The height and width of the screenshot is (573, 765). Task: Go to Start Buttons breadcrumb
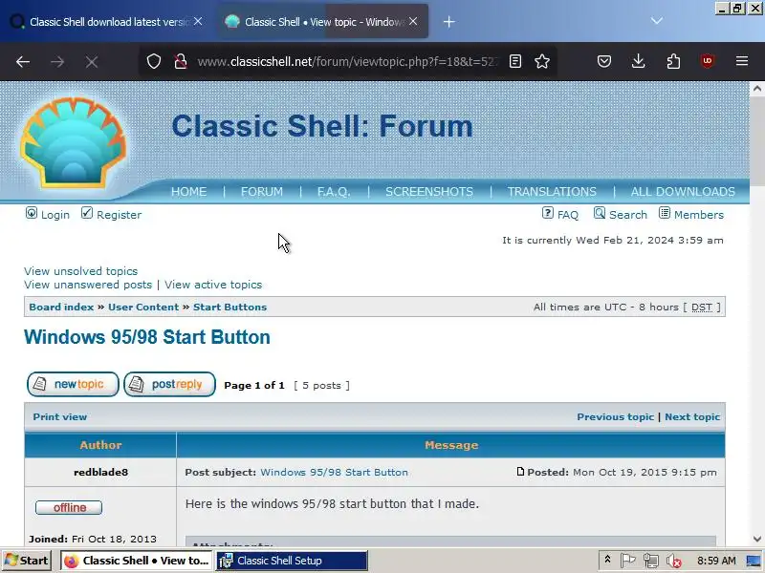229,307
